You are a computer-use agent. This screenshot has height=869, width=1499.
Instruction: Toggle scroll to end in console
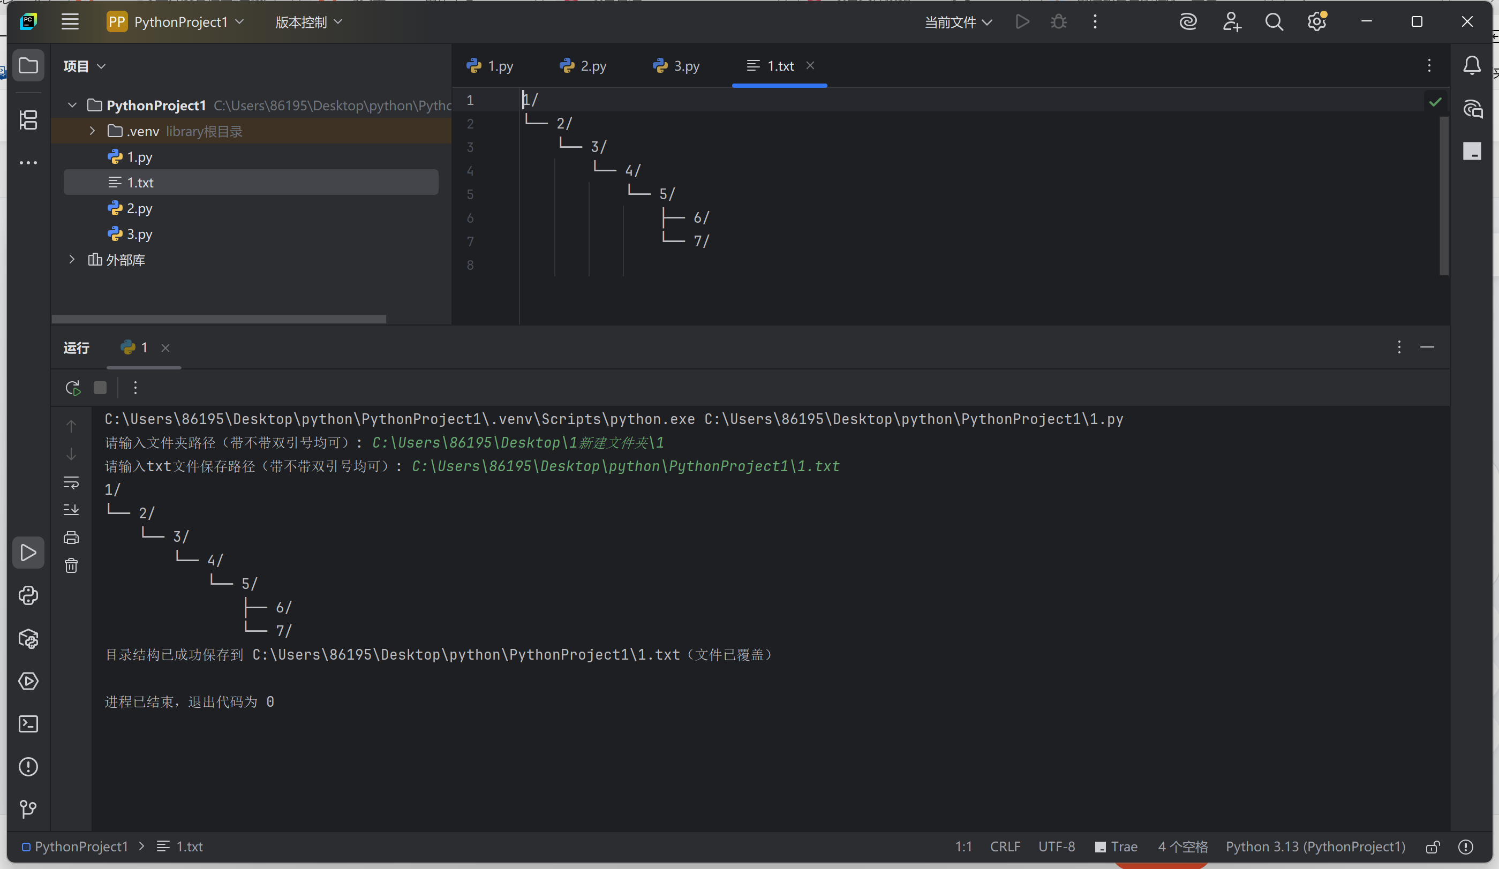(71, 510)
